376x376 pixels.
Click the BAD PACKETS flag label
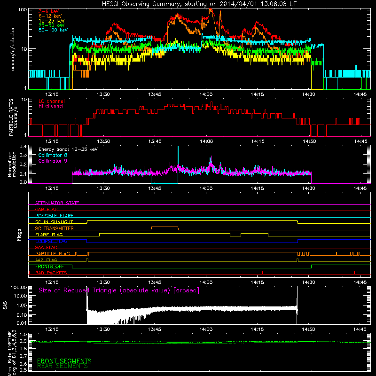coord(51,273)
